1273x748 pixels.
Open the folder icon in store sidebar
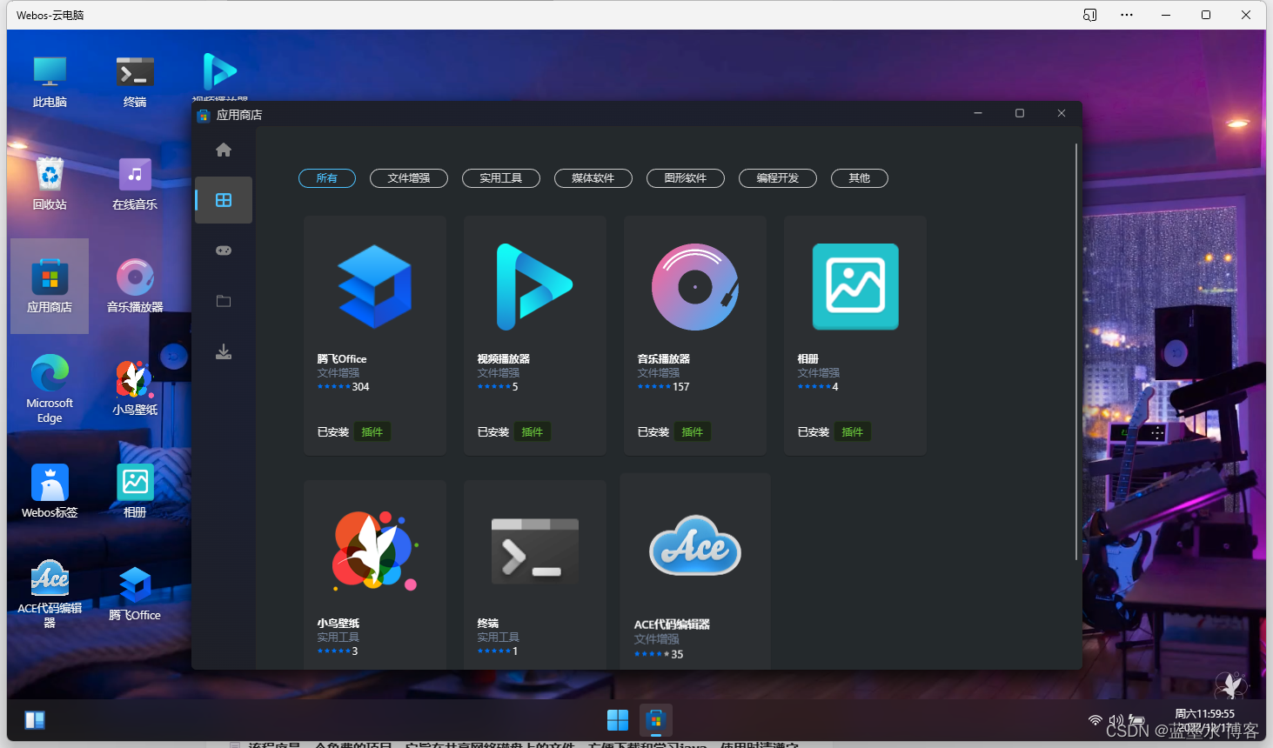click(224, 301)
